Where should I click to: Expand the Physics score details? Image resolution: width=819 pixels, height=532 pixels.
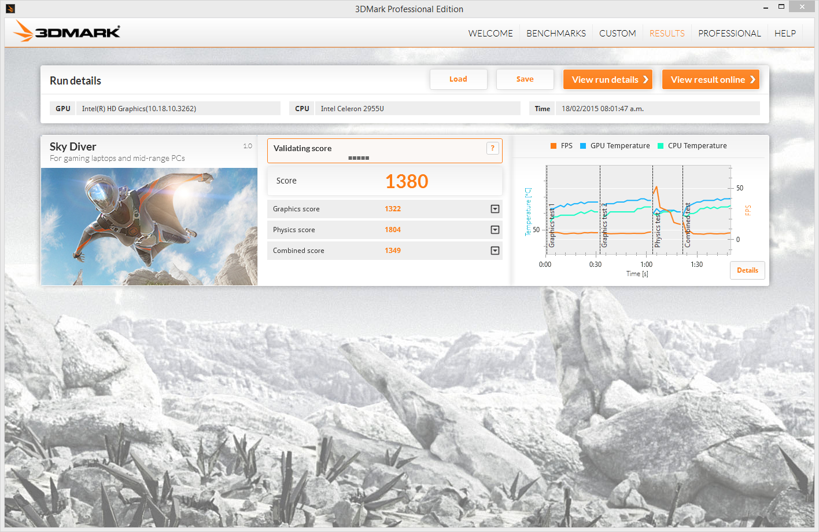(x=495, y=230)
